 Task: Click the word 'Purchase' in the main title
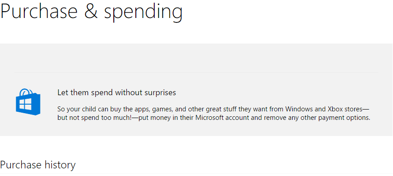click(39, 11)
